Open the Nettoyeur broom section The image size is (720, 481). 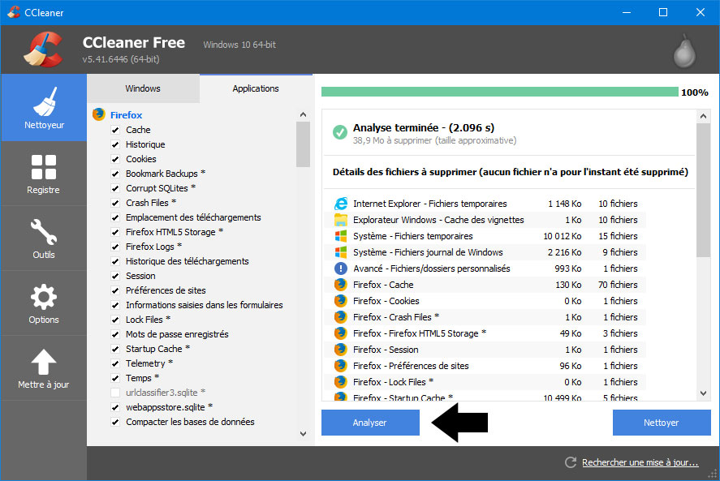pyautogui.click(x=44, y=108)
